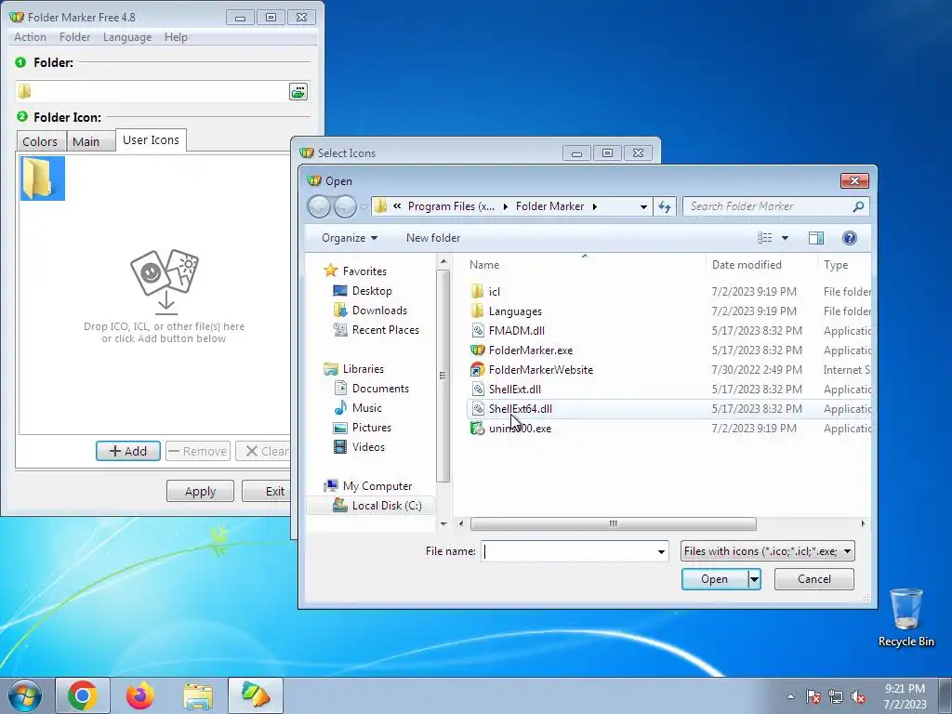Open help with the blue question mark icon
The height and width of the screenshot is (714, 952).
point(850,238)
